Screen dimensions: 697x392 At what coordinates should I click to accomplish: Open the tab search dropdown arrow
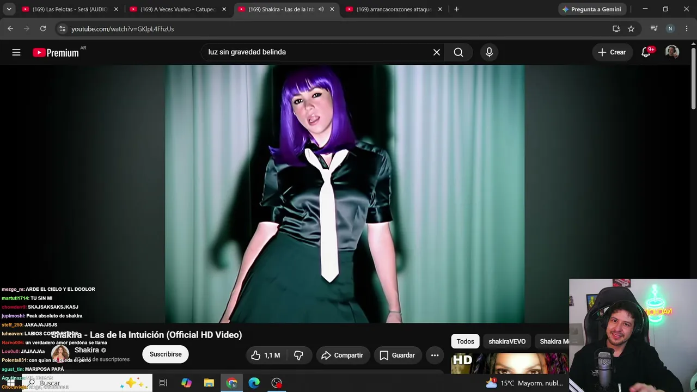9,9
